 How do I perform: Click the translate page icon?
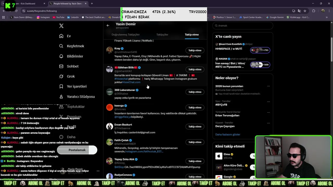click(299, 11)
